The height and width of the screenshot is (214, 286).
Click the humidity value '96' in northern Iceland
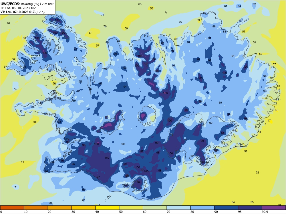(x=198, y=59)
